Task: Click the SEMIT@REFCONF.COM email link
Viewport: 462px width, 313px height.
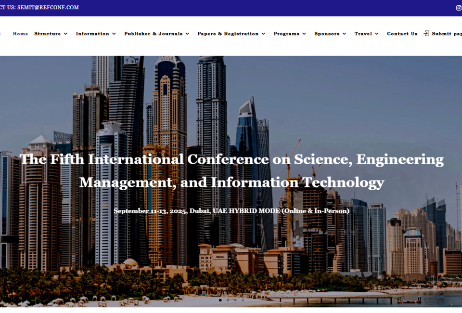Action: click(x=48, y=8)
